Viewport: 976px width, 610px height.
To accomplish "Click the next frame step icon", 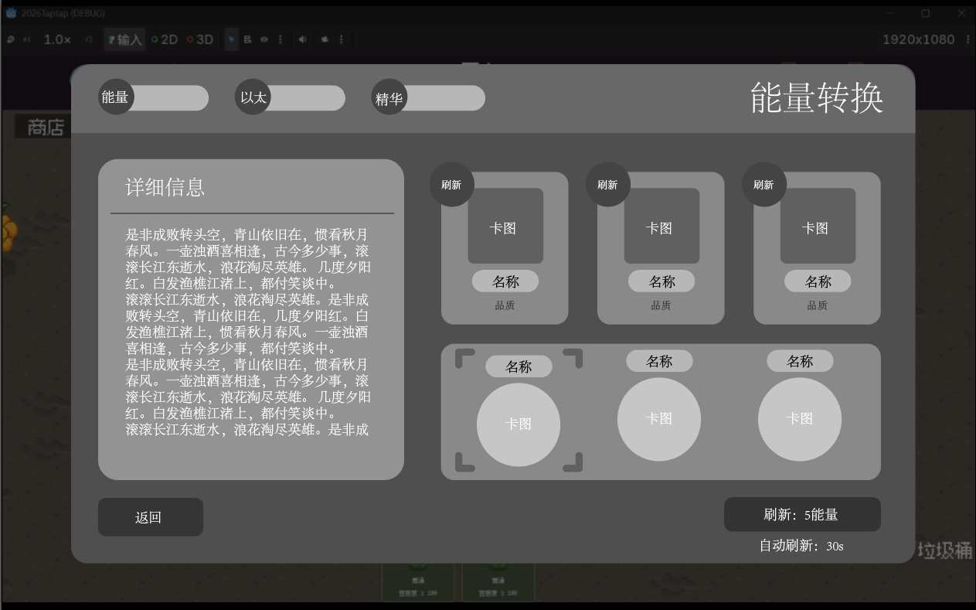I will pyautogui.click(x=27, y=39).
